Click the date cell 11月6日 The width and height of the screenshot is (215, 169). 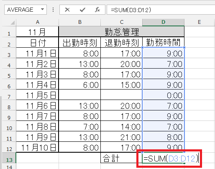(37, 105)
